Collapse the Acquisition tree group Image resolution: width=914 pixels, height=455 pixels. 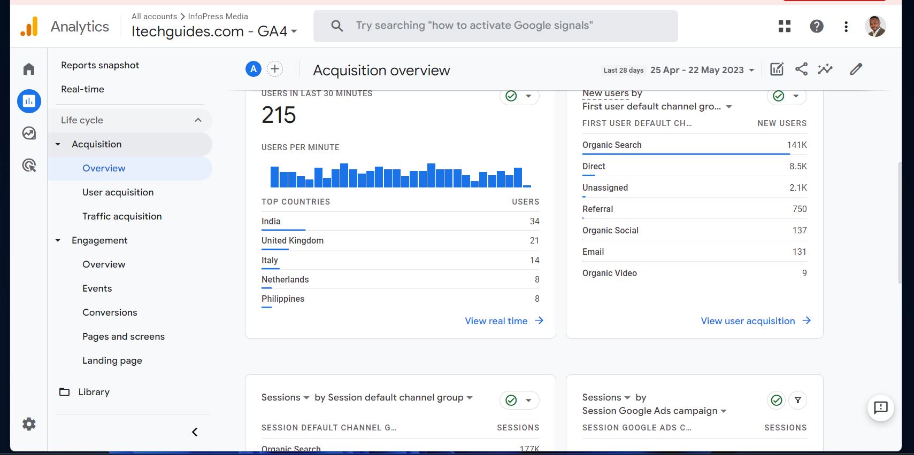point(58,144)
